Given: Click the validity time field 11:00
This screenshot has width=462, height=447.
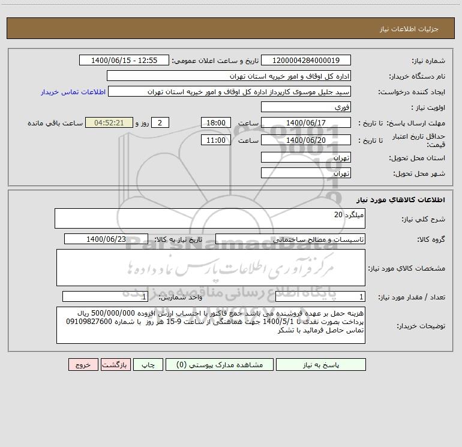Looking at the screenshot, I should click(215, 140).
